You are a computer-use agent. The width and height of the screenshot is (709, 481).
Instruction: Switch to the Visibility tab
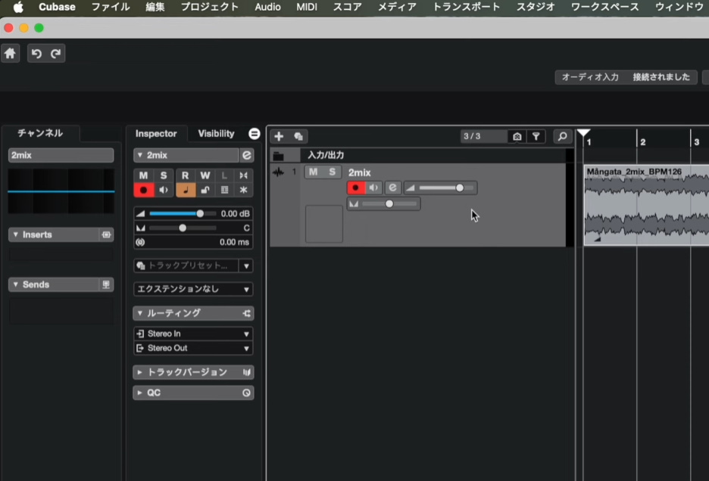click(216, 134)
